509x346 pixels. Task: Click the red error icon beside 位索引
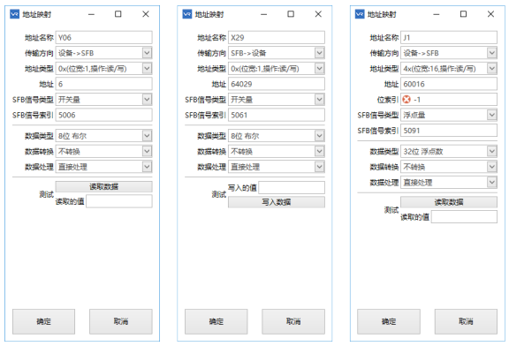point(406,100)
